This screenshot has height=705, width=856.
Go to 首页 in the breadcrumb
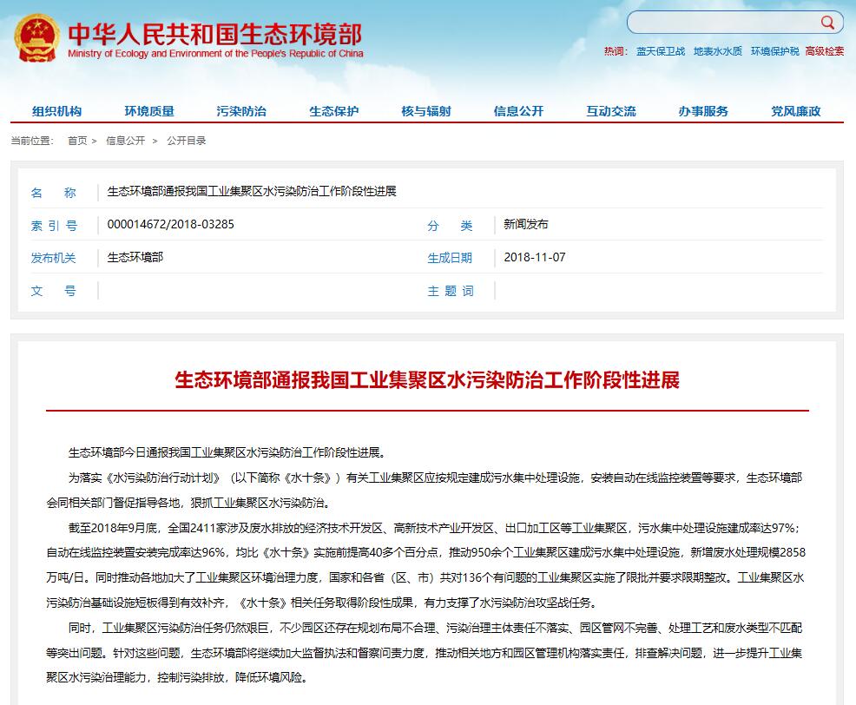pos(77,141)
